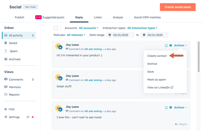
Task: Open the HS ads testing link on the 'Great stuff!' comment
Action: pos(93,80)
